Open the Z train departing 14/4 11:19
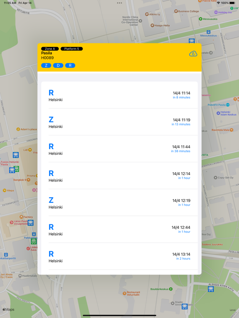The height and width of the screenshot is (318, 239). click(x=119, y=122)
